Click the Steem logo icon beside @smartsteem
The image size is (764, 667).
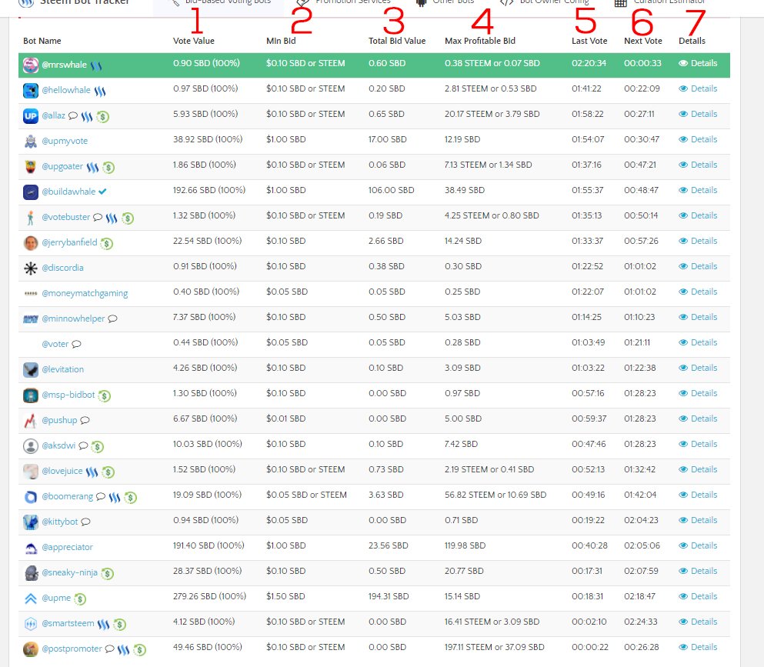103,624
